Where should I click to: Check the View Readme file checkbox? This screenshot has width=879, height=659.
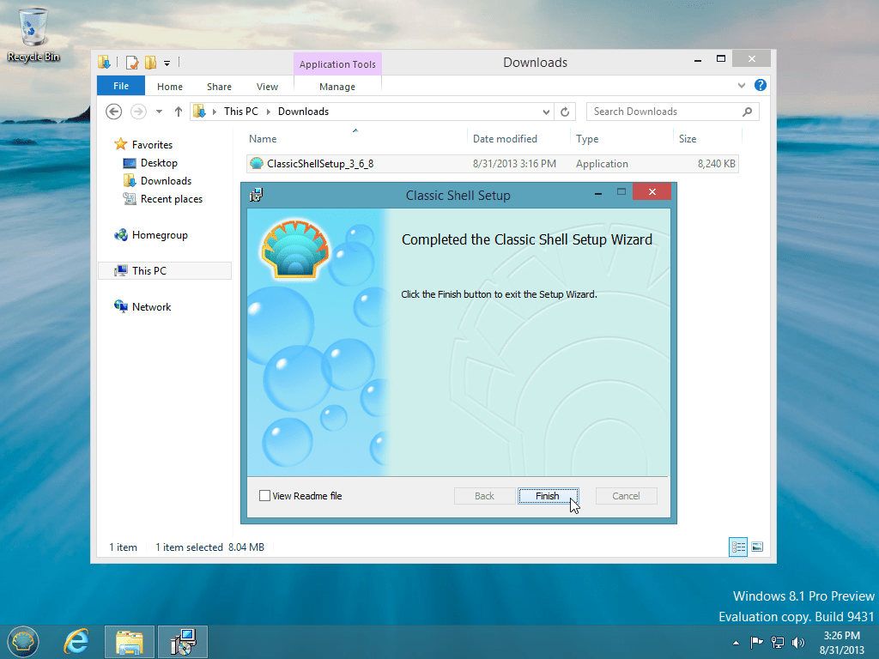coord(264,495)
